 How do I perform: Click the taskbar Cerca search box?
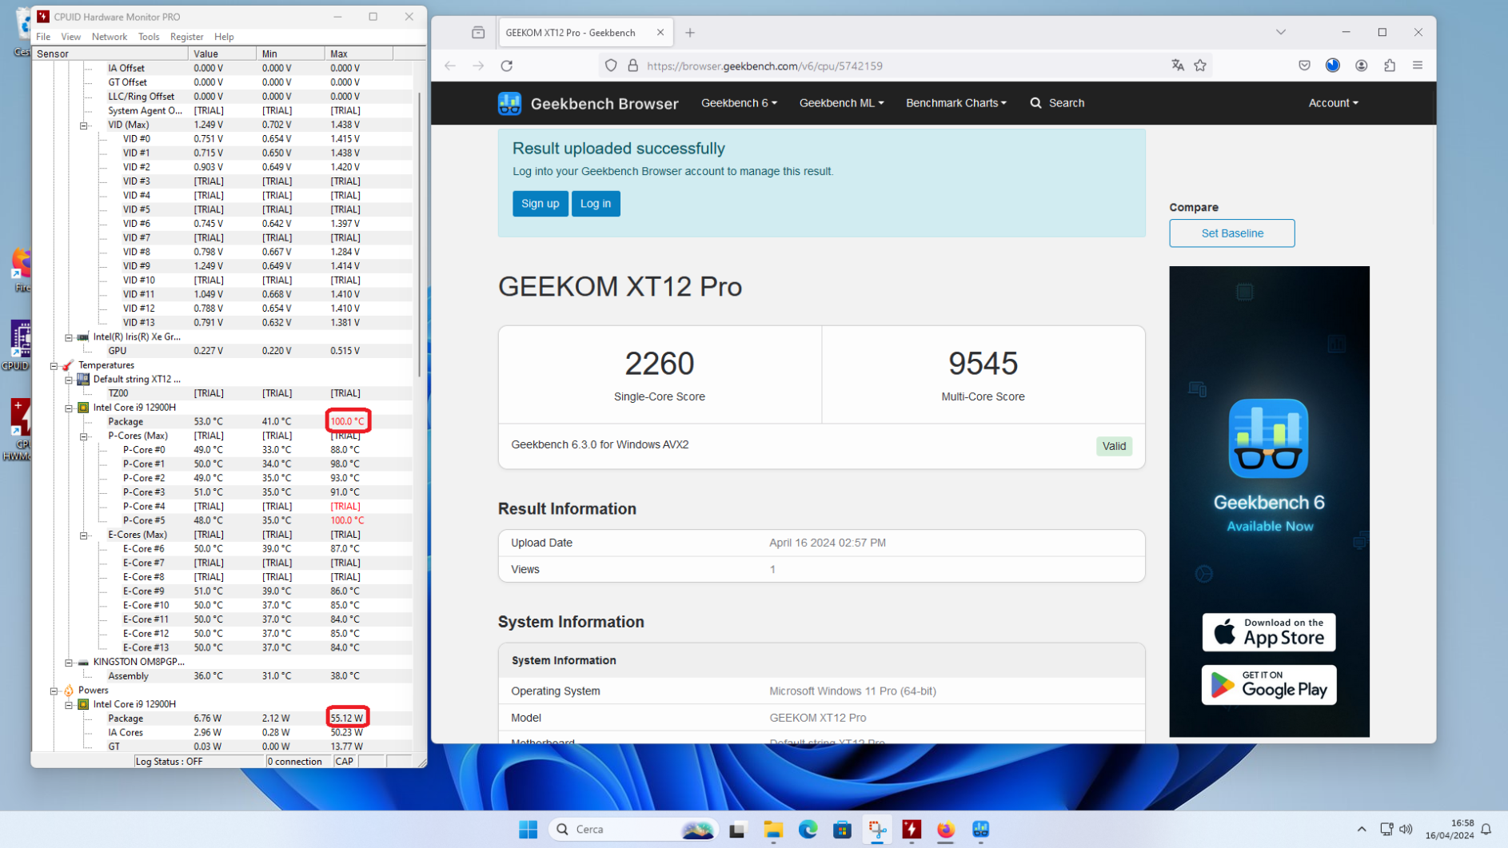pyautogui.click(x=634, y=830)
